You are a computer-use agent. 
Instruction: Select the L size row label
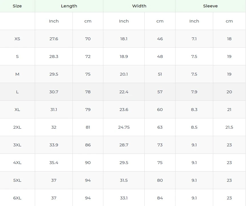click(17, 92)
